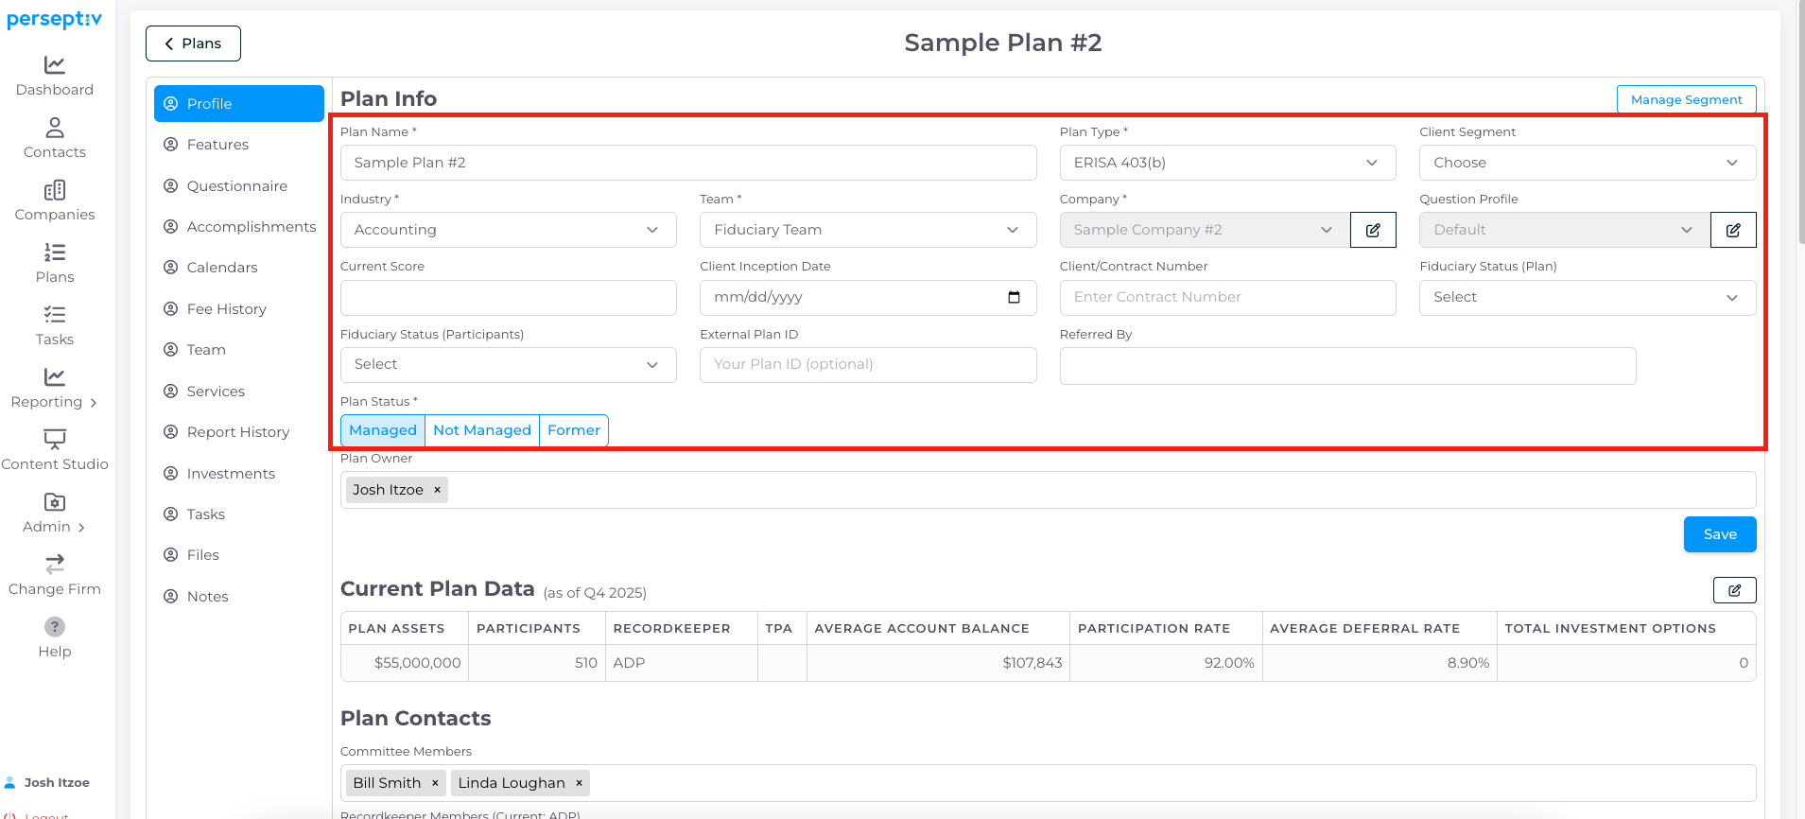Open the Plan Type dropdown
The height and width of the screenshot is (819, 1805).
click(1227, 163)
